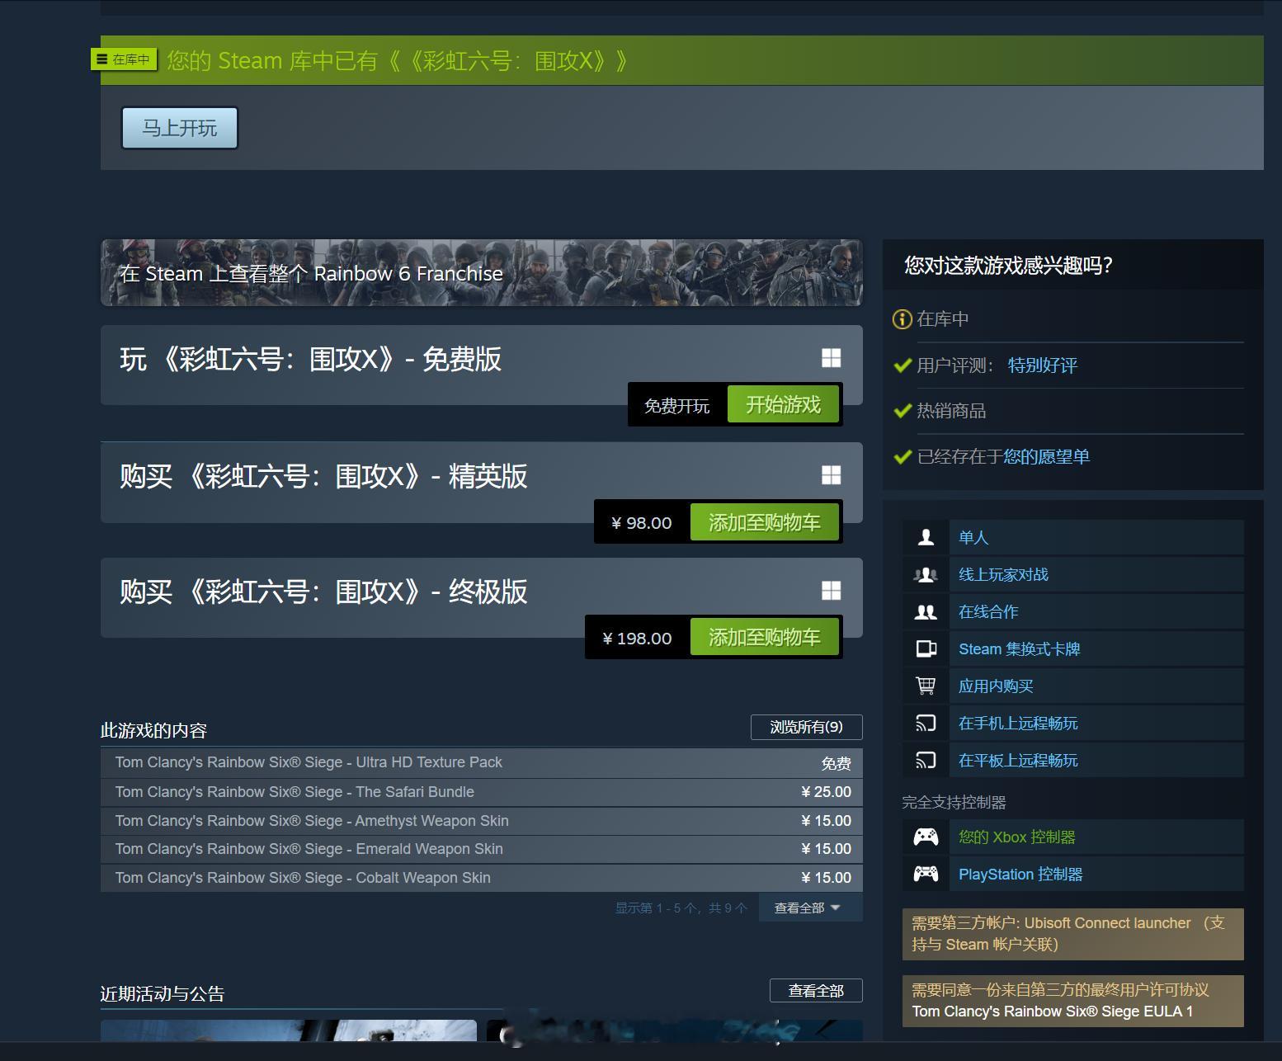
Task: Click the 在库中 library badge icon
Action: [x=124, y=59]
